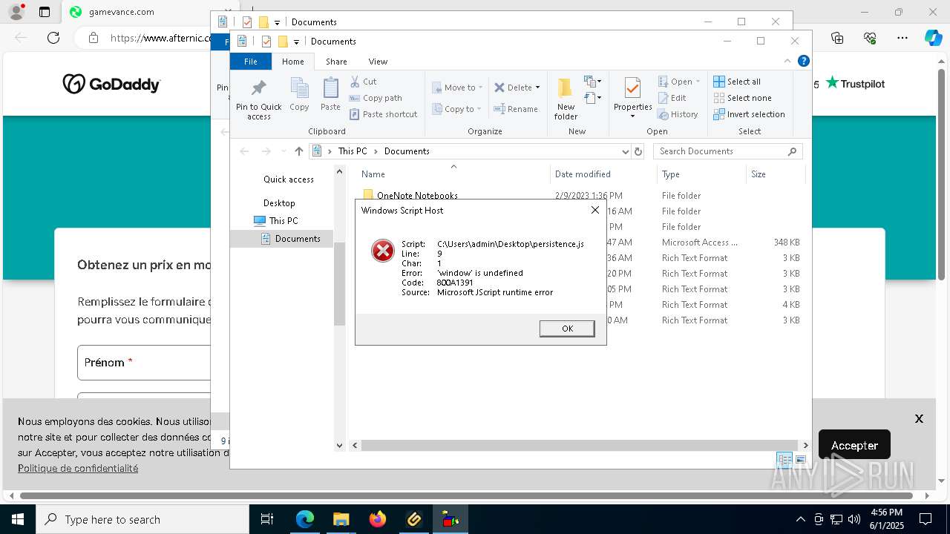Image resolution: width=950 pixels, height=534 pixels.
Task: Switch to the Home ribbon tab
Action: (x=293, y=62)
